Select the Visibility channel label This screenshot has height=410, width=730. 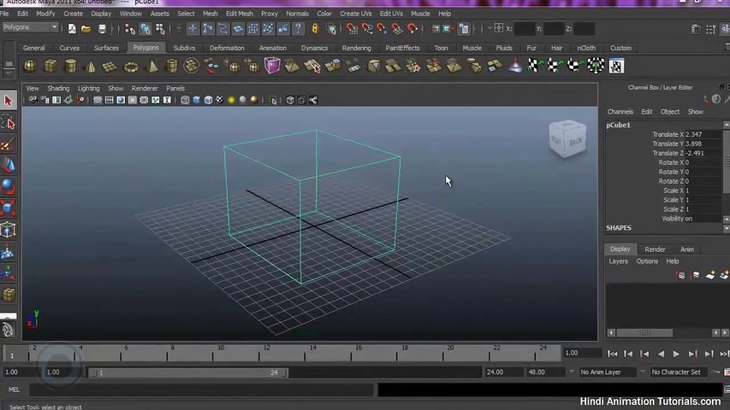coord(672,219)
